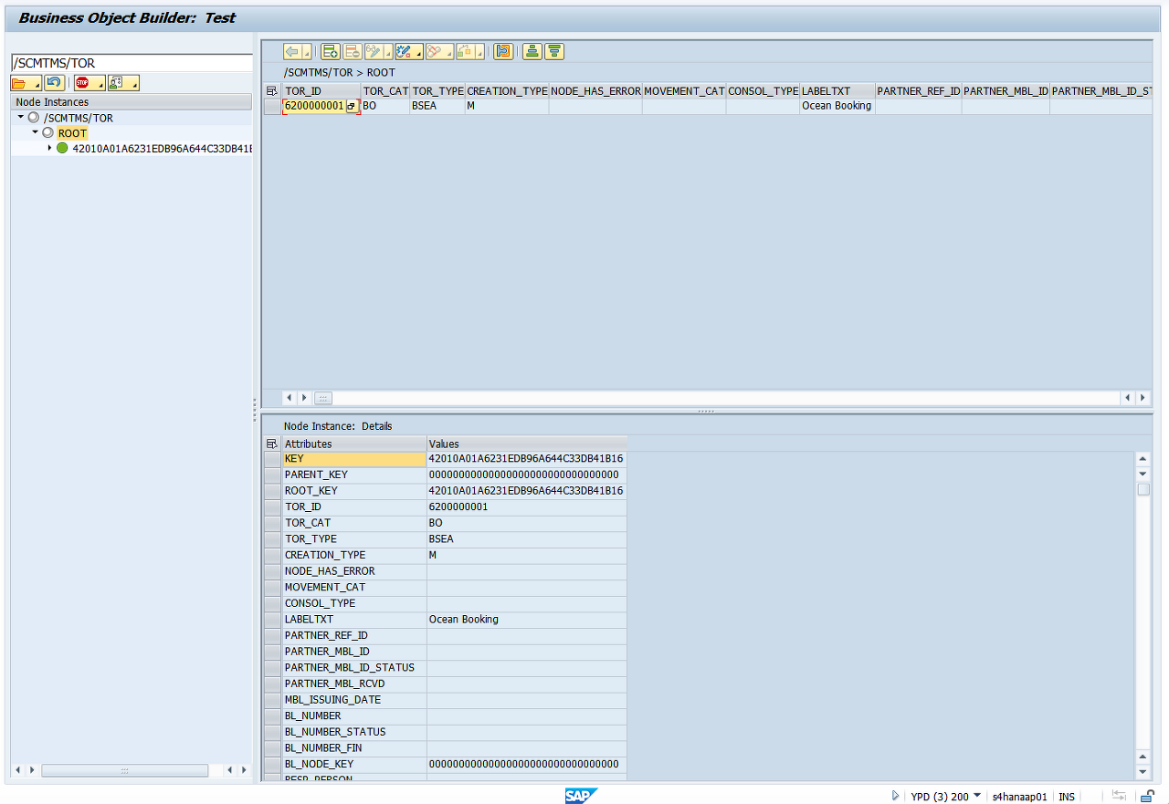Viewport: 1169px width, 804px height.
Task: Click the arrows icon left of the status bar padlock
Action: tap(1119, 796)
